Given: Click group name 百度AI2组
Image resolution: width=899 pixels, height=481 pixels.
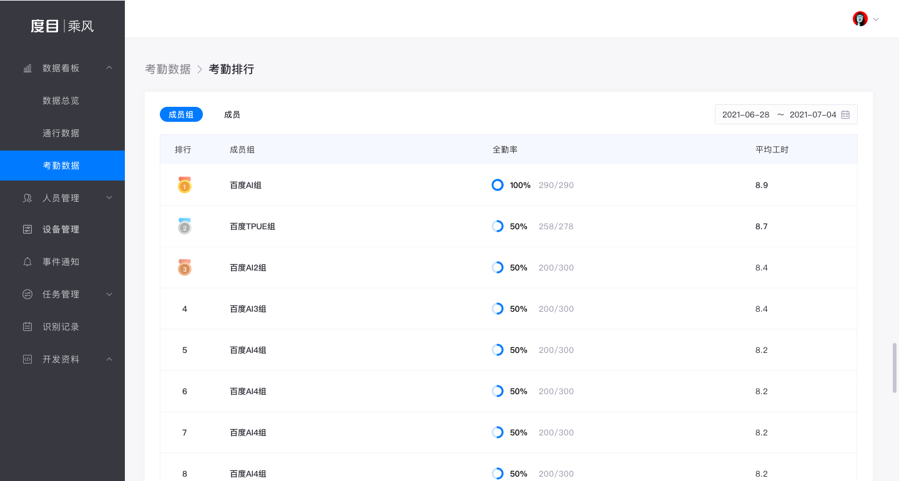Looking at the screenshot, I should [x=248, y=267].
